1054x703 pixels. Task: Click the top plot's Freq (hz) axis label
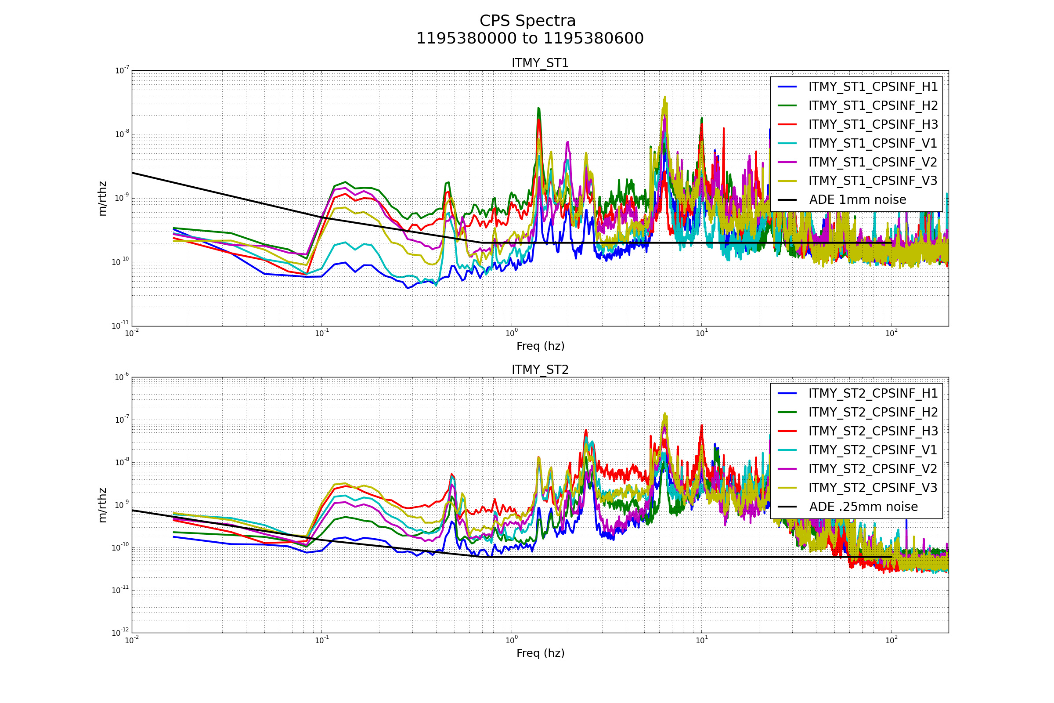[540, 346]
